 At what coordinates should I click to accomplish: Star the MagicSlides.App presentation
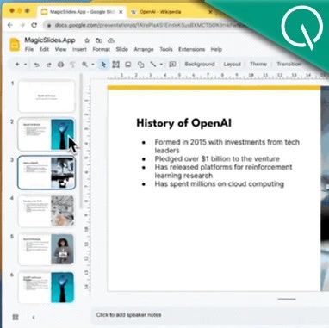87,40
